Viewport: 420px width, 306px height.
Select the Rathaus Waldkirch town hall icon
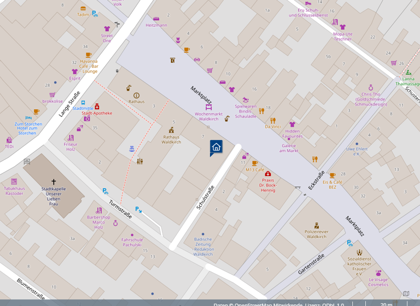172,130
